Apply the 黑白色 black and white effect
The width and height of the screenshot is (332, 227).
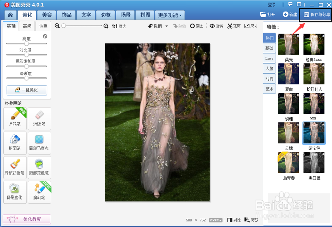coord(314,162)
